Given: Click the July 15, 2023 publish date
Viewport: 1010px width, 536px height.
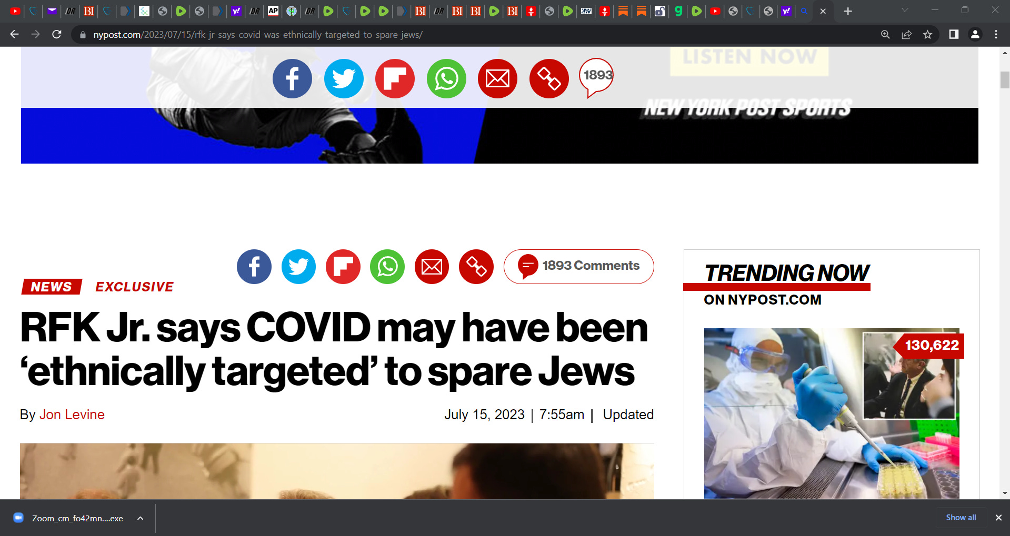Looking at the screenshot, I should coord(484,414).
